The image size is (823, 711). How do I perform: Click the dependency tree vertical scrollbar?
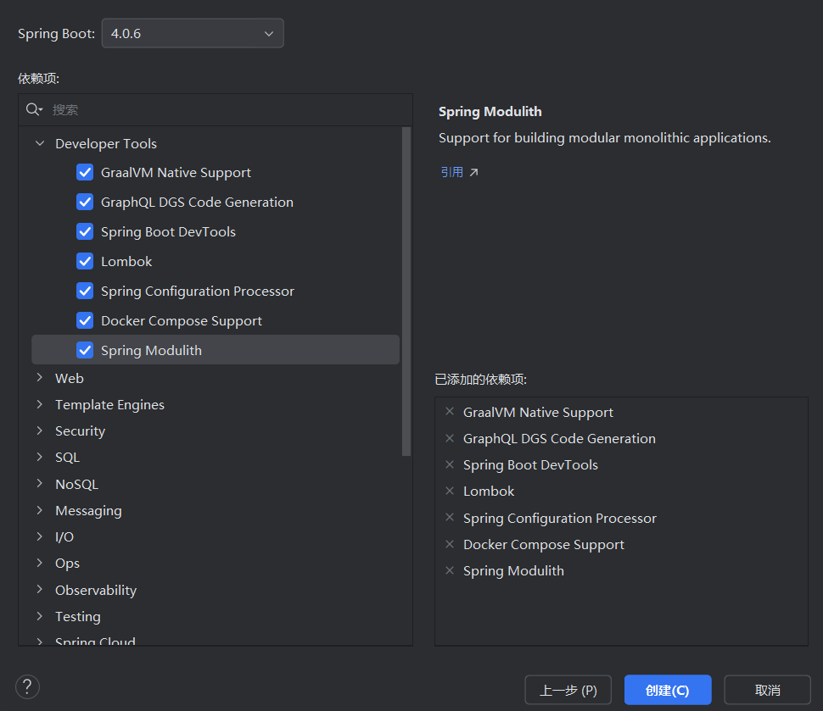pyautogui.click(x=406, y=292)
